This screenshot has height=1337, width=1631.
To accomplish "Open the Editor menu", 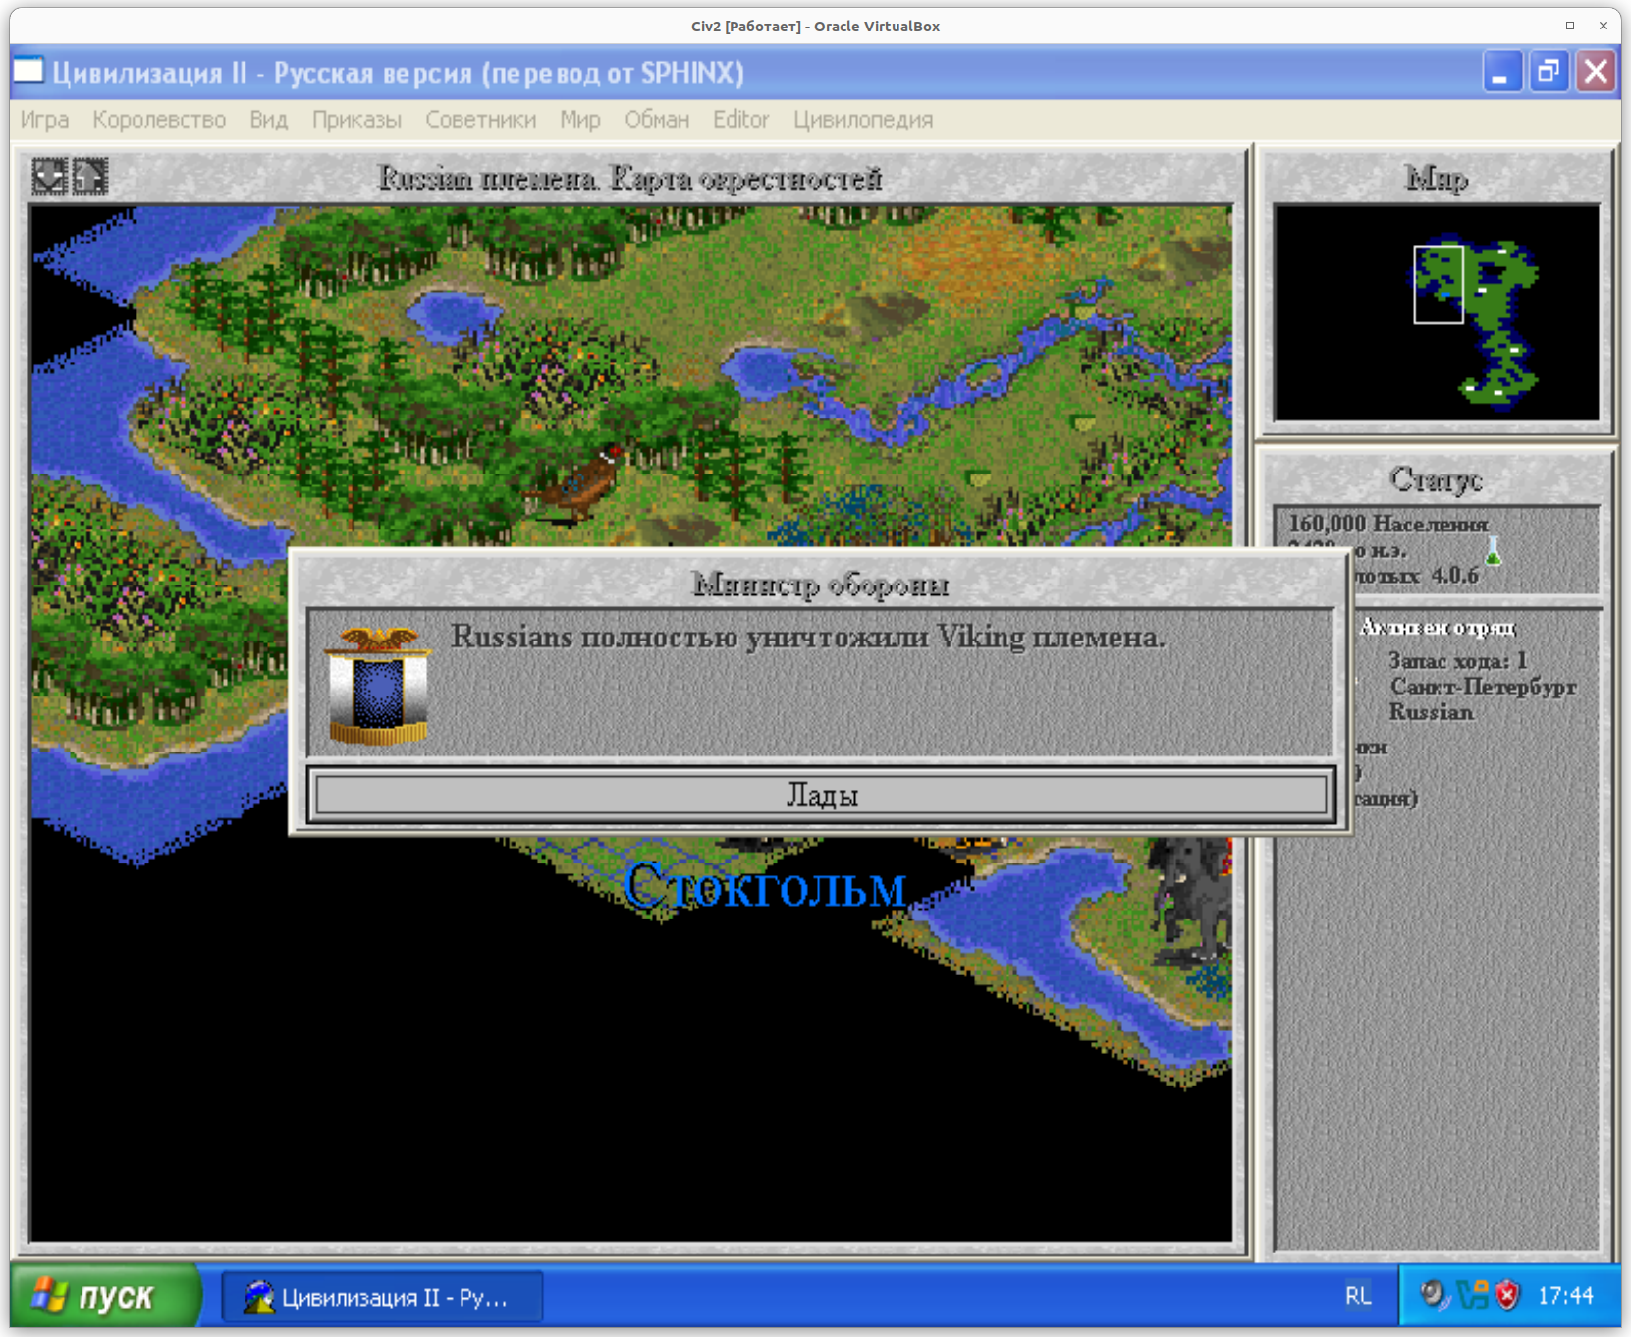I will (x=740, y=120).
